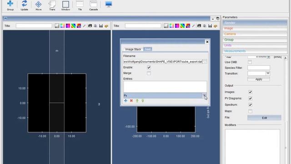Open the Image parameters section

click(255, 28)
